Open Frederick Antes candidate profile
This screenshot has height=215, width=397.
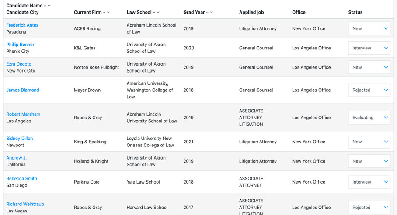tap(22, 25)
